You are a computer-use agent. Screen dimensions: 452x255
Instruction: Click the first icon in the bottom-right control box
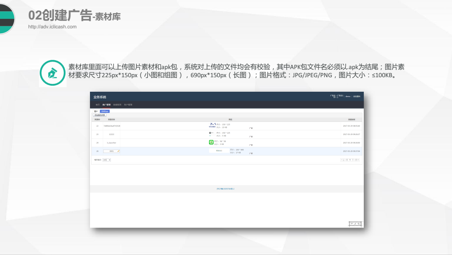click(352, 223)
